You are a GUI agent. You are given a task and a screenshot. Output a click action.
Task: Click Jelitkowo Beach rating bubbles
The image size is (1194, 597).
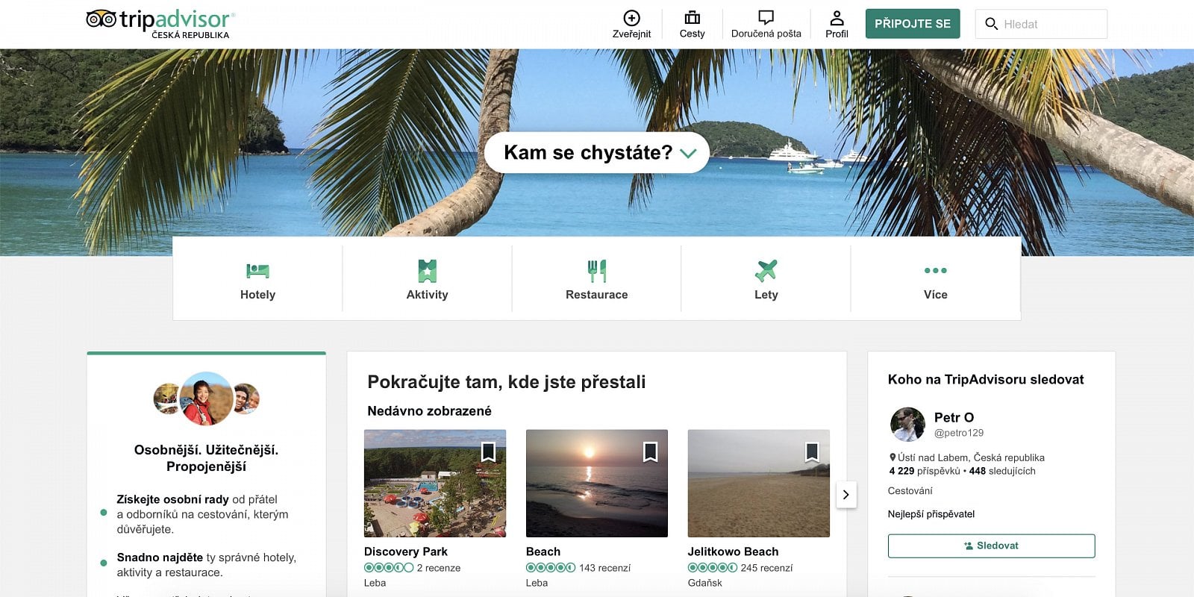click(713, 568)
